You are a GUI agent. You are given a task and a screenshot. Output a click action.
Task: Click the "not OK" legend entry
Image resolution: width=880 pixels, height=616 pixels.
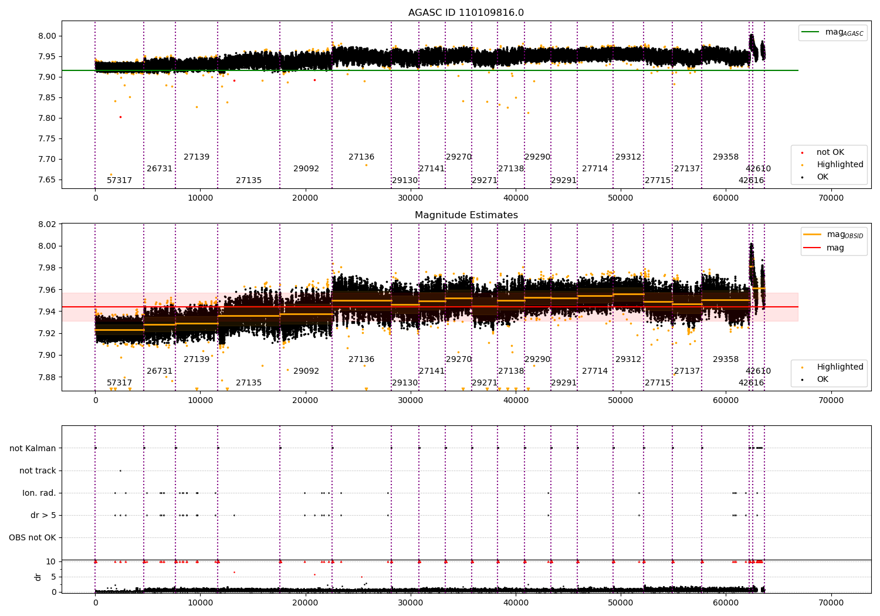pos(830,153)
